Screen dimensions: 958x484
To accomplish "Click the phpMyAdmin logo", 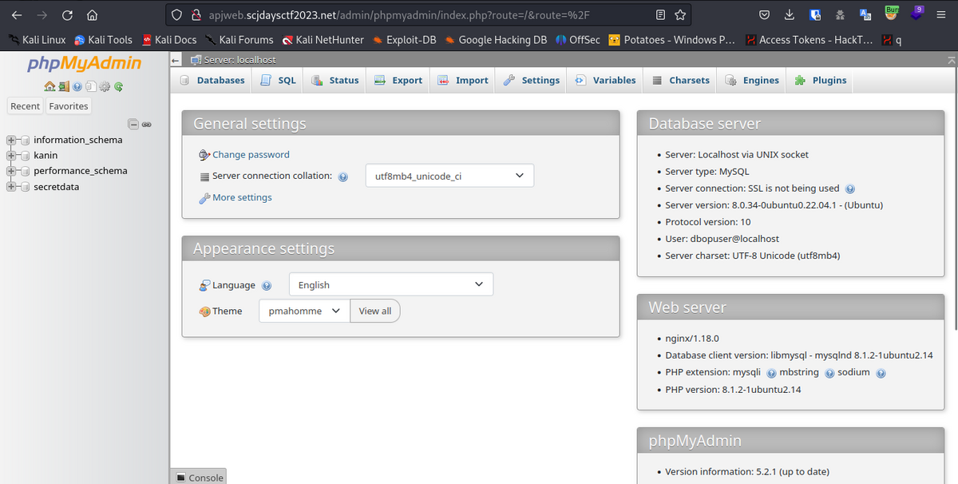I will pyautogui.click(x=84, y=64).
